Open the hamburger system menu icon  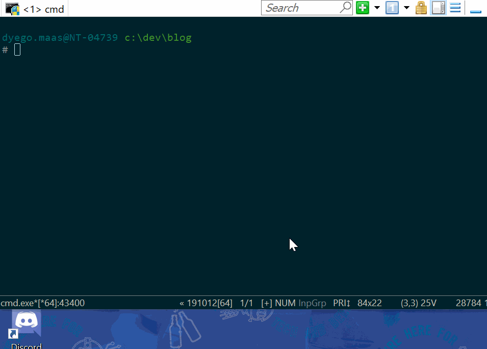click(x=455, y=8)
